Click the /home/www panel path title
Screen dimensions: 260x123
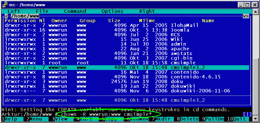coord(25,16)
